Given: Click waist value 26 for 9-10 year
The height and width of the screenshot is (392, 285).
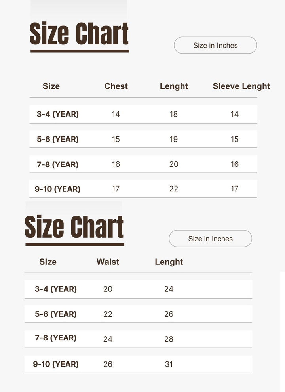Looking at the screenshot, I should point(108,364).
